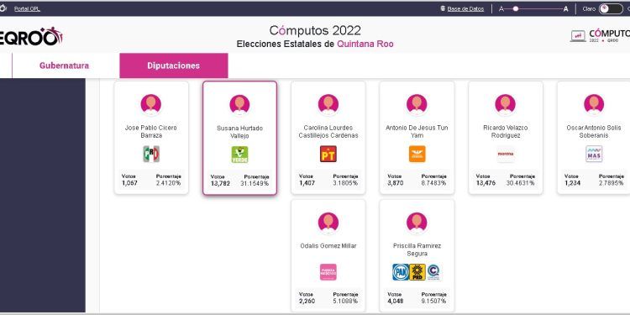
Task: Toggle the Claro theme switch
Action: 611,9
